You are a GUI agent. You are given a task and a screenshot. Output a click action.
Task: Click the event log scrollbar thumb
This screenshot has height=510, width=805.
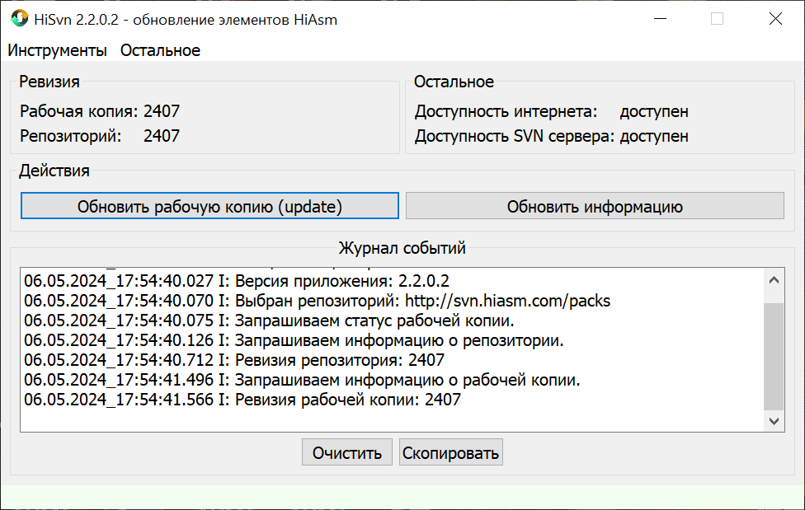[774, 357]
